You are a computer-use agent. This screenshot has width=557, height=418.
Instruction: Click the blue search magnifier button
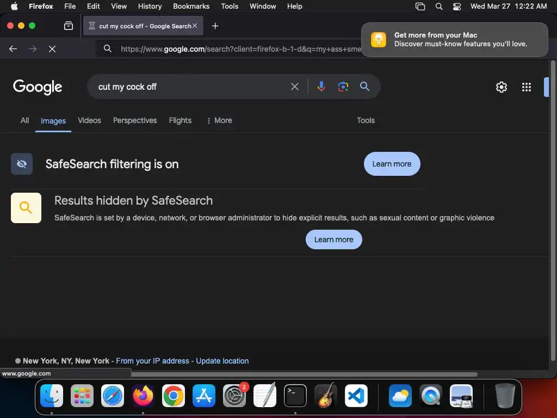[364, 86]
